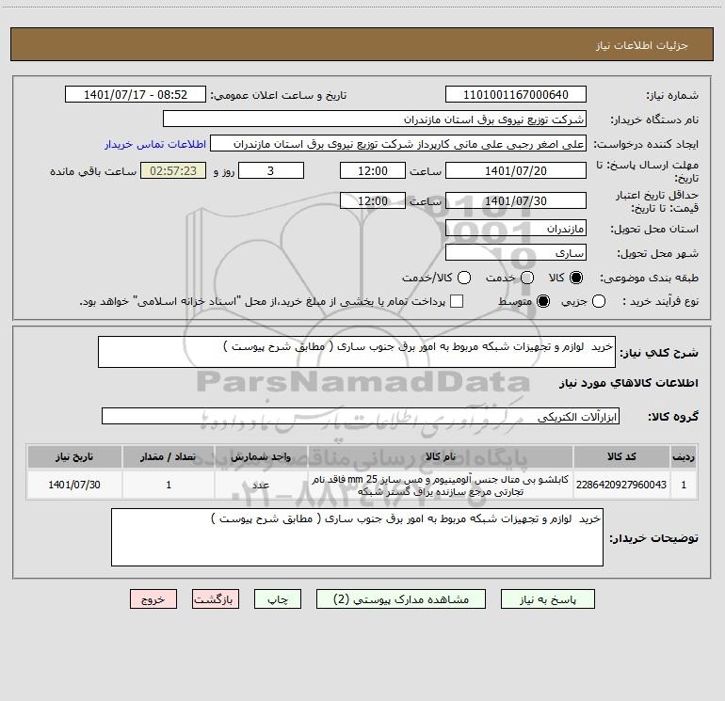Click the شرح کلی نیاز text area
Image resolution: width=725 pixels, height=701 pixels.
357,352
